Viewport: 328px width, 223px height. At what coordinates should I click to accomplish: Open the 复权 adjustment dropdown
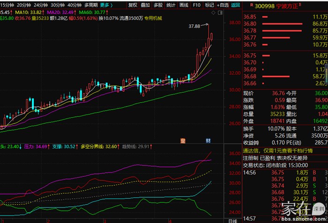coord(133,5)
